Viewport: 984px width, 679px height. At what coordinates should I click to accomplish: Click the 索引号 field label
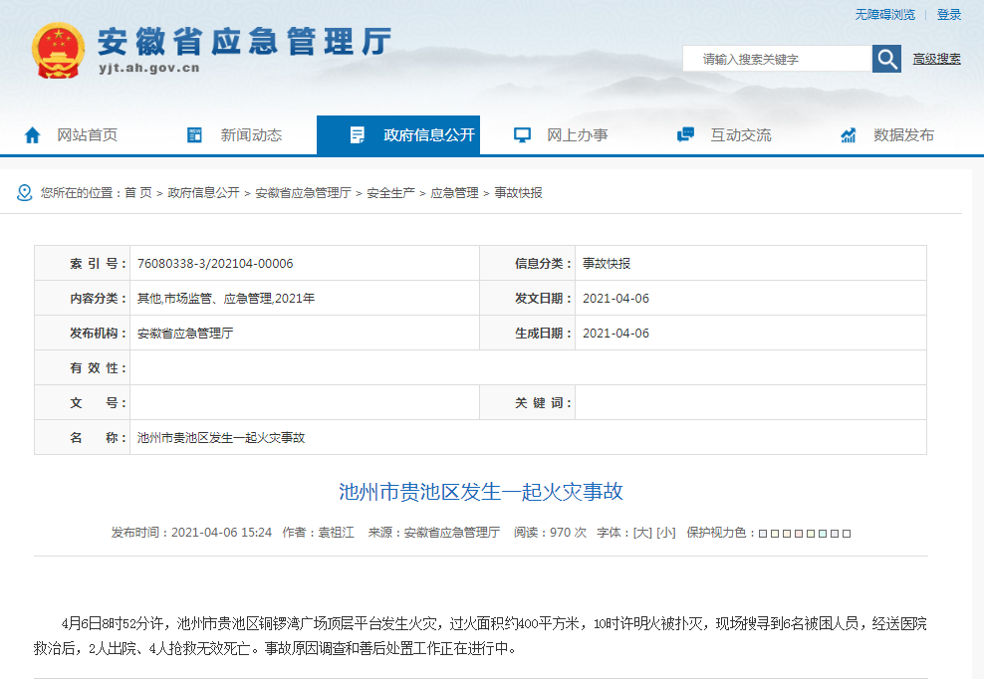tap(98, 264)
